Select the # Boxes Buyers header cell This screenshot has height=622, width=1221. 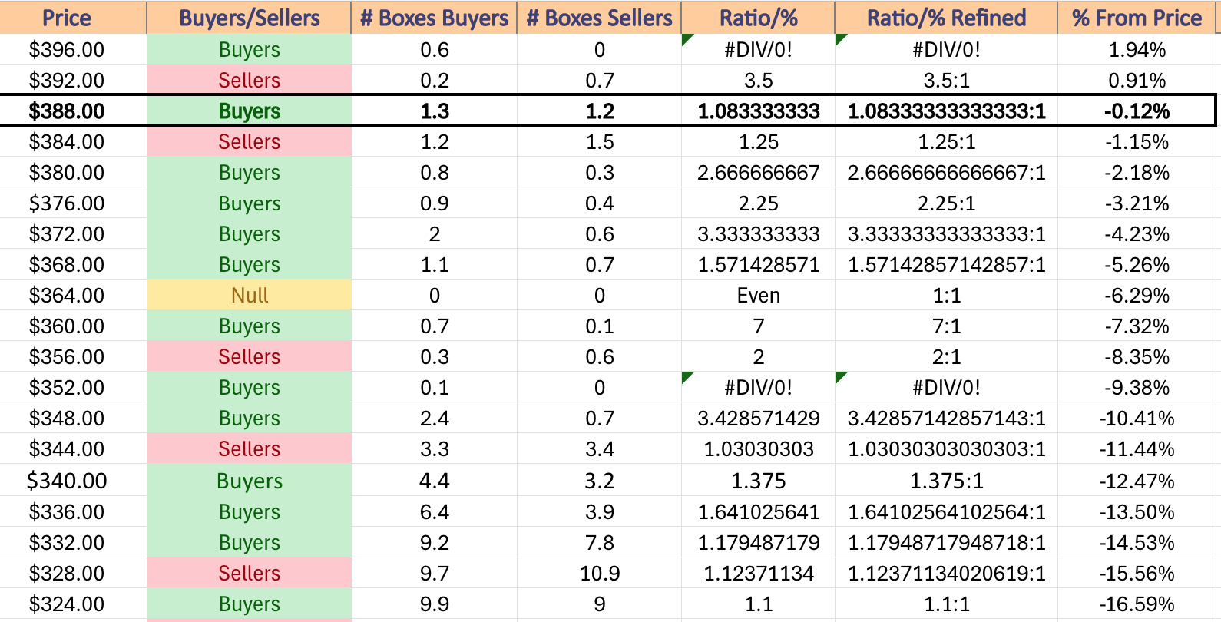click(x=434, y=18)
